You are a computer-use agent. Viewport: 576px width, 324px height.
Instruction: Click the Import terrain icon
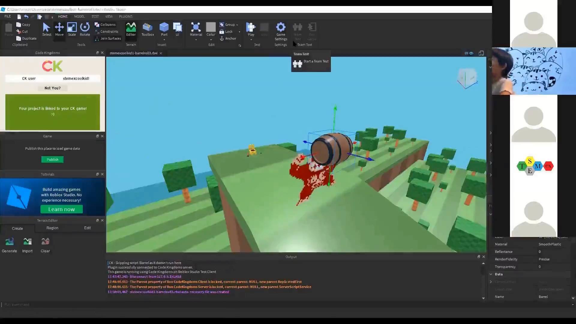tap(27, 241)
